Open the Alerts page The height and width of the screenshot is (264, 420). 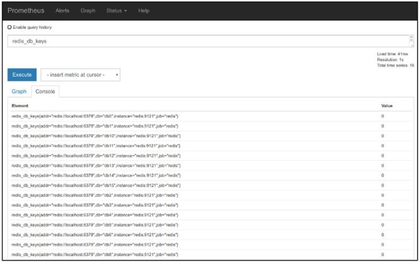coord(62,11)
